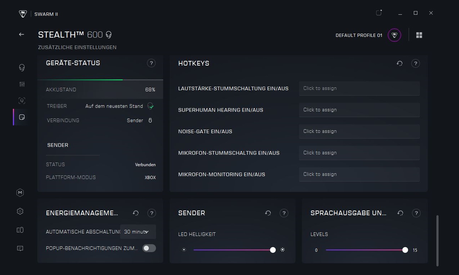Toggle Popup-Benachrichtigungen switch
Screen dimensions: 459x275
point(149,248)
